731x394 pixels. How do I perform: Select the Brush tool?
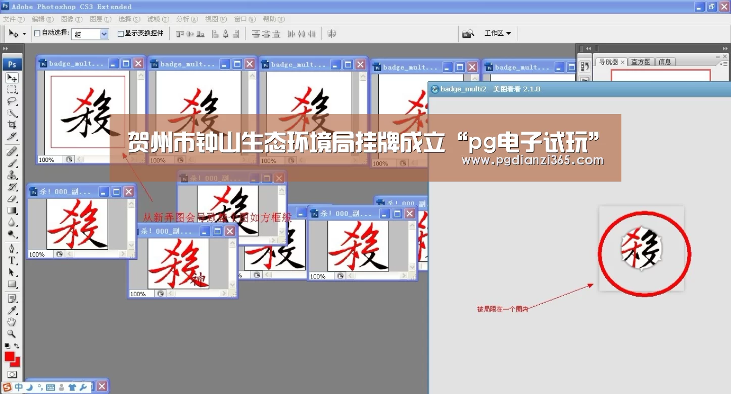pos(12,163)
